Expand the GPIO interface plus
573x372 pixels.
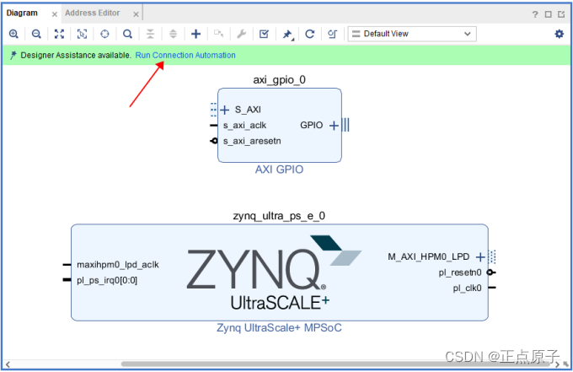tap(334, 126)
